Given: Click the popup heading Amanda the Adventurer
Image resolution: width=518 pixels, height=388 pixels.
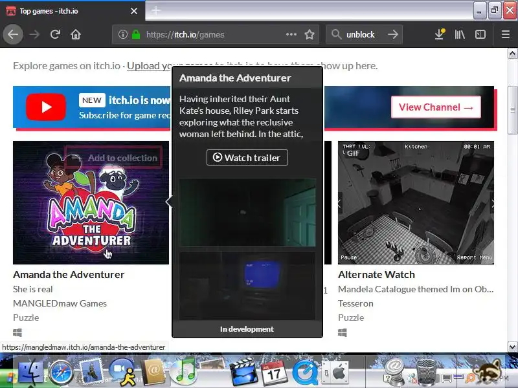Looking at the screenshot, I should pyautogui.click(x=235, y=78).
